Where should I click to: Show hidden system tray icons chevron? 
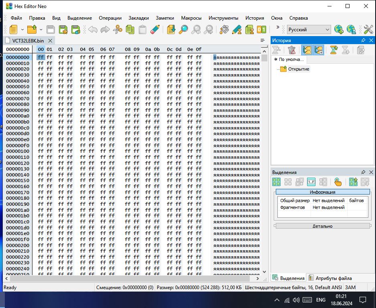(277, 300)
